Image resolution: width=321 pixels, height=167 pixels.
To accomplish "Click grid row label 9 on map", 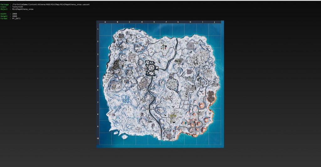I will click(98, 127).
